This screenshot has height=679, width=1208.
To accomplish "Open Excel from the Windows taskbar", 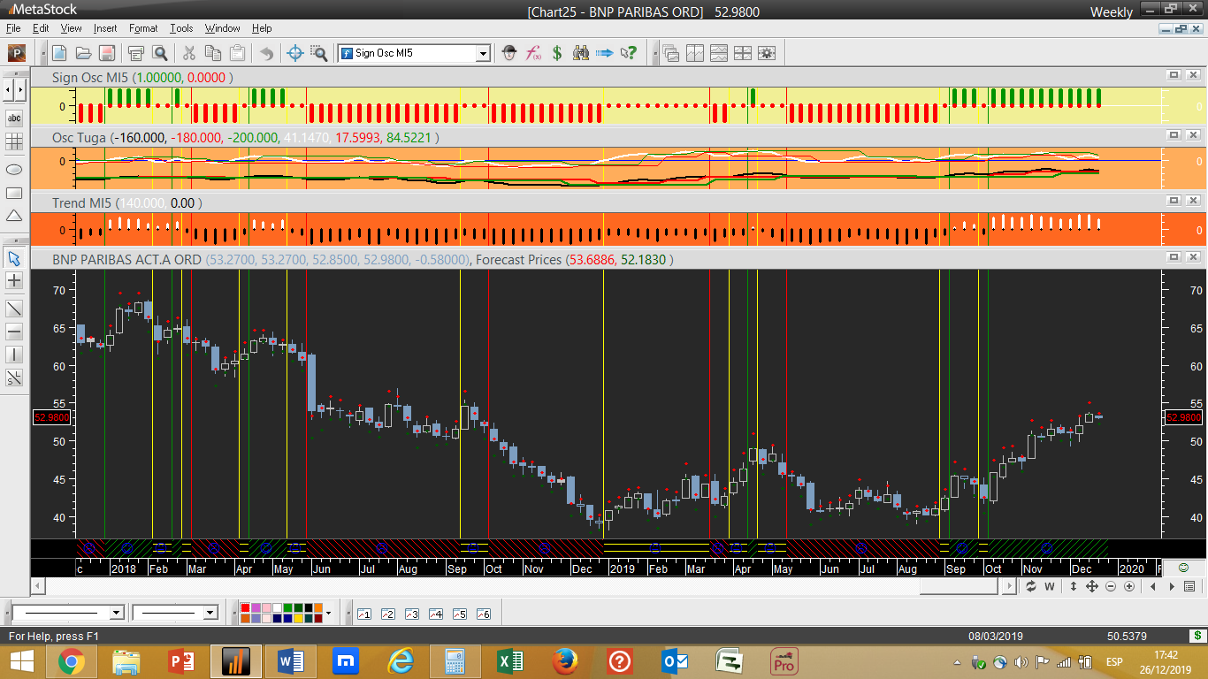I will pyautogui.click(x=510, y=661).
